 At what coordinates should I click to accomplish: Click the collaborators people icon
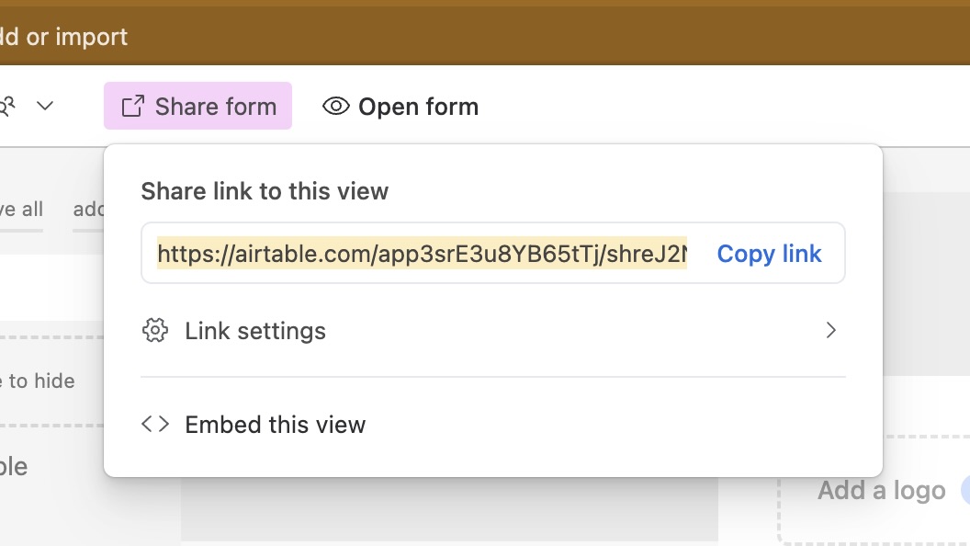(7, 107)
